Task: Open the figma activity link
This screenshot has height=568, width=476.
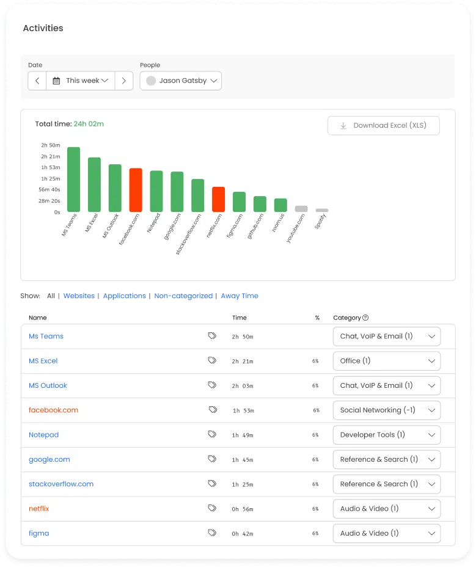Action: pyautogui.click(x=39, y=533)
